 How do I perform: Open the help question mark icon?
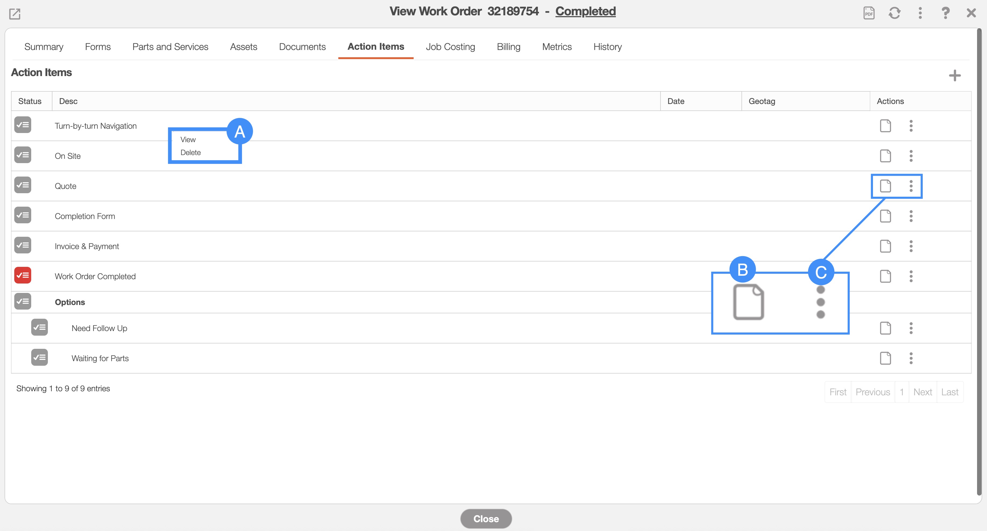(945, 13)
